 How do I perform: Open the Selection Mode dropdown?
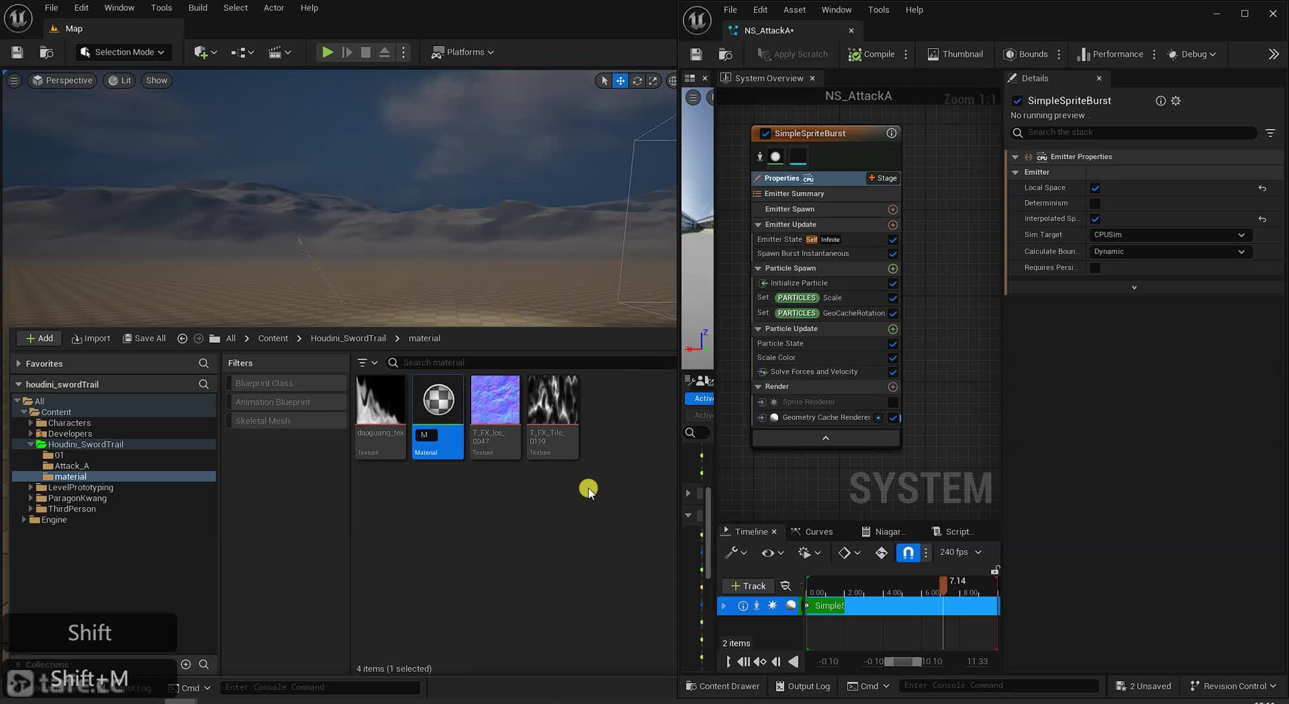coord(123,52)
